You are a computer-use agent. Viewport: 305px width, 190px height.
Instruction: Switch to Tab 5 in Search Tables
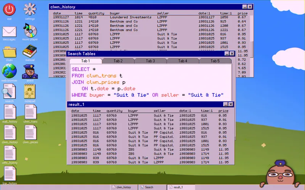(215, 61)
